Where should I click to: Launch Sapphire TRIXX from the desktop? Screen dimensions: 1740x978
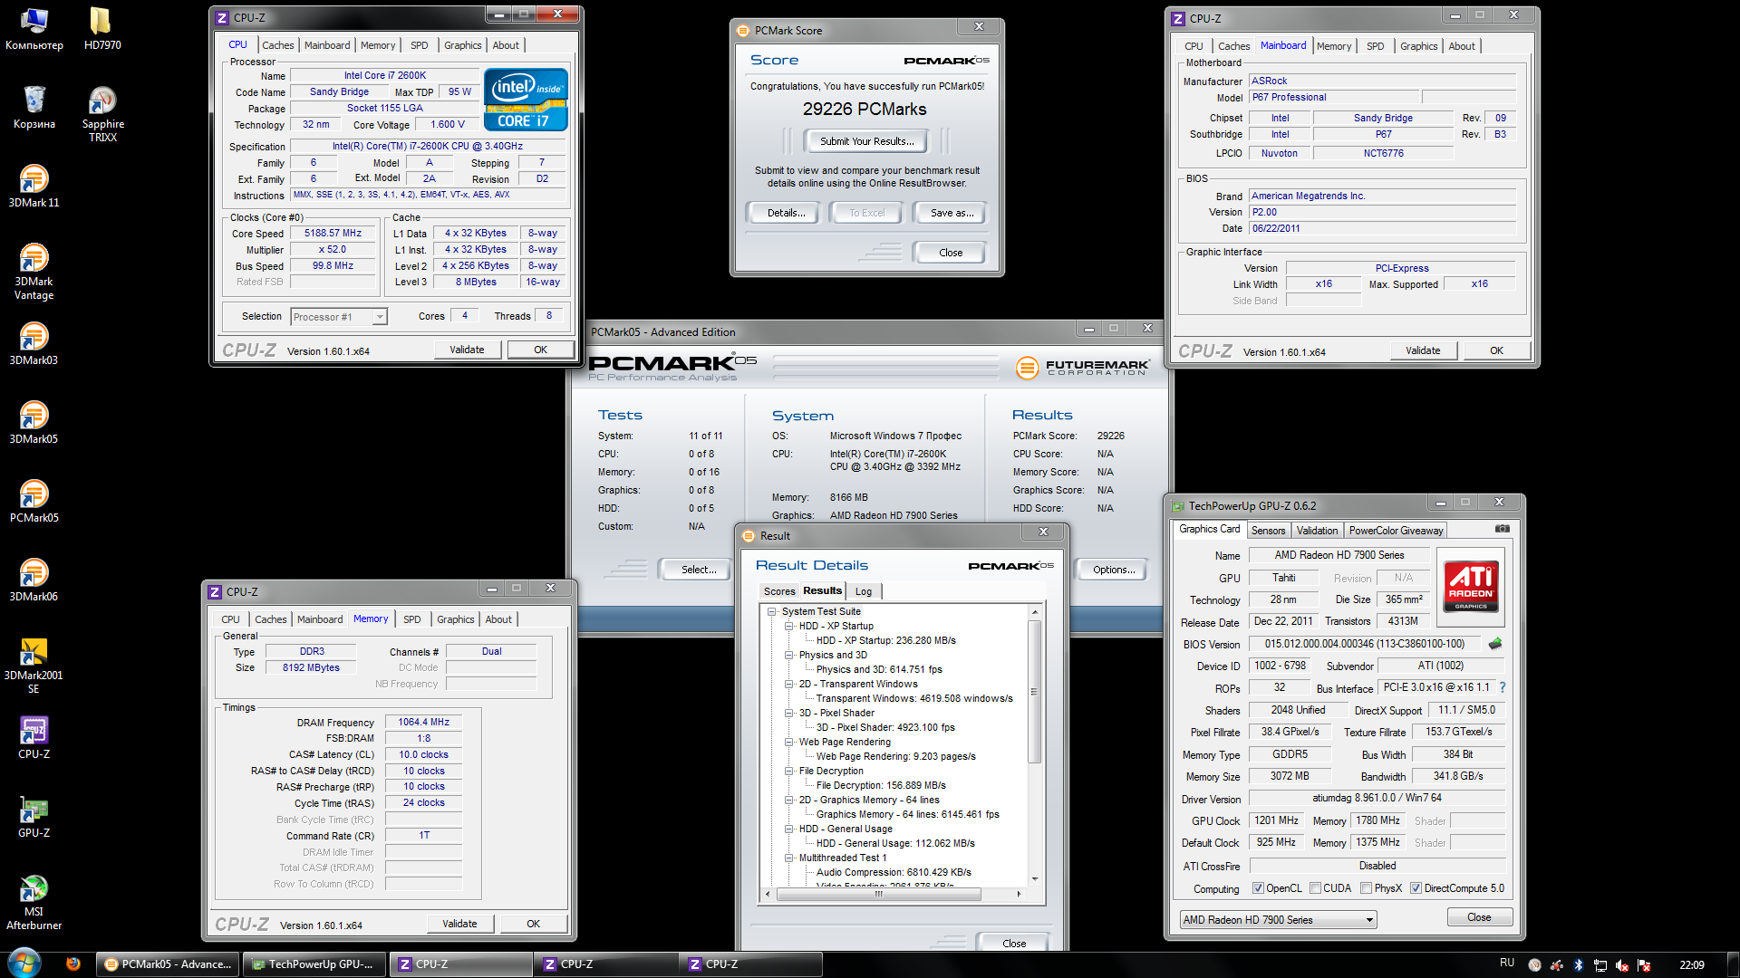coord(102,114)
